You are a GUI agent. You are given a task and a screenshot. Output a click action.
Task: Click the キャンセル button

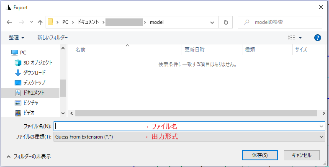pyautogui.click(x=302, y=155)
